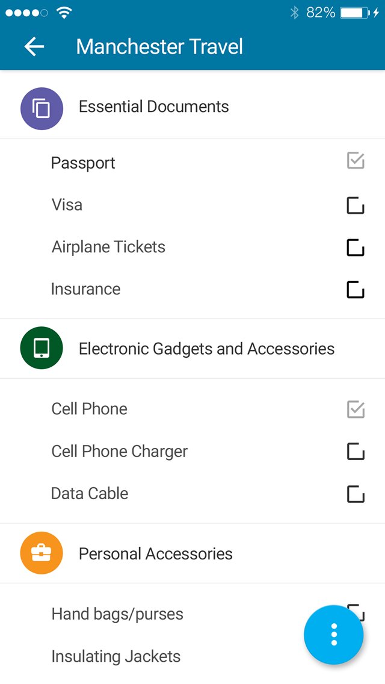This screenshot has height=684, width=385.
Task: Tick the Insurance checkbox
Action: 356,290
